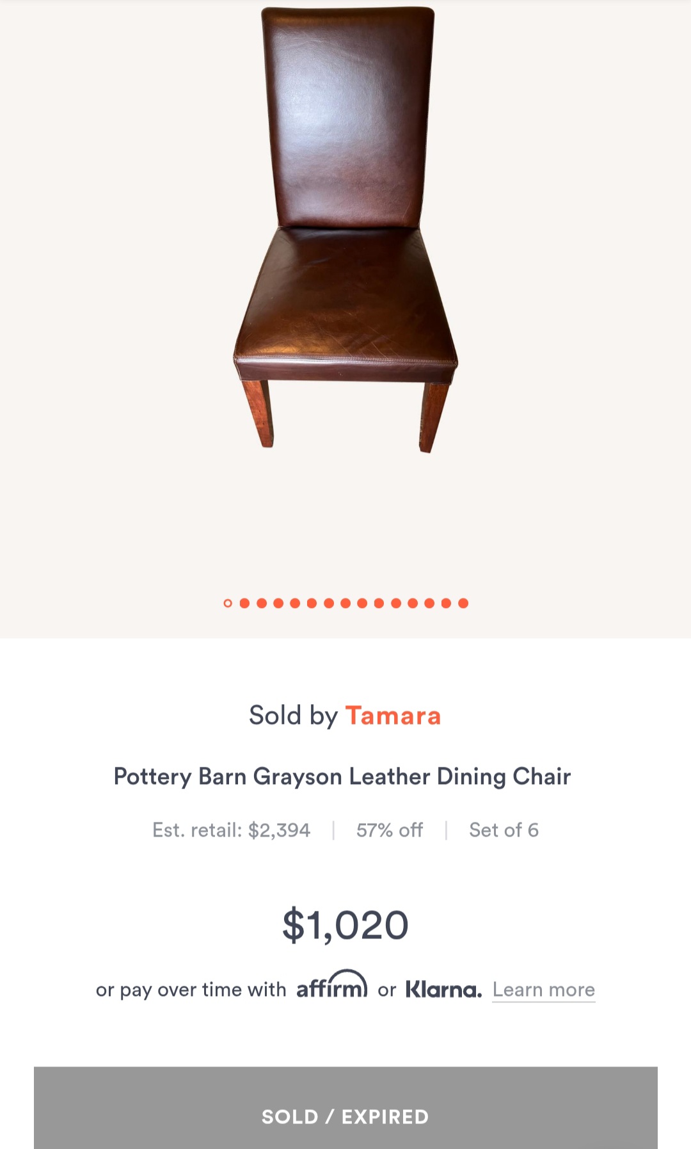Click the Klarna logo
The width and height of the screenshot is (691, 1149).
pyautogui.click(x=443, y=990)
